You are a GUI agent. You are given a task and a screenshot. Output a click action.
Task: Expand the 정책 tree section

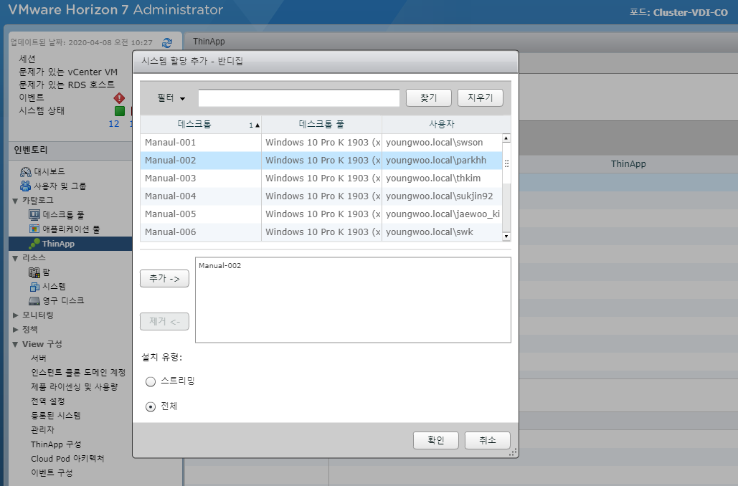(x=16, y=329)
